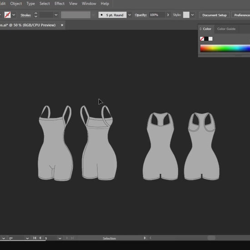The height and width of the screenshot is (250, 250).
Task: Pick a color from the spectrum bar
Action: [225, 48]
